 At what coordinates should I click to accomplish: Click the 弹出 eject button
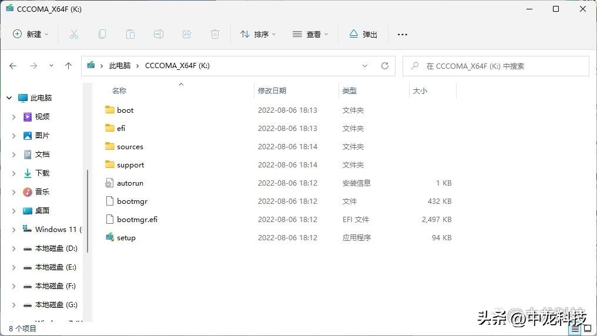363,34
